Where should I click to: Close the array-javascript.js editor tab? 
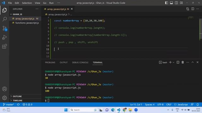[72, 9]
